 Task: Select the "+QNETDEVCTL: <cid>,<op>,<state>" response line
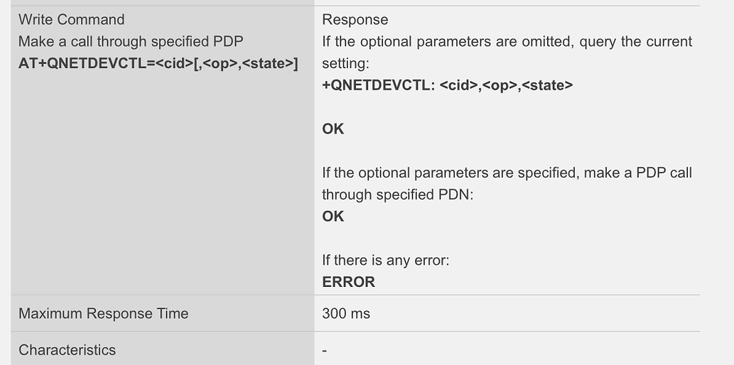pyautogui.click(x=447, y=85)
